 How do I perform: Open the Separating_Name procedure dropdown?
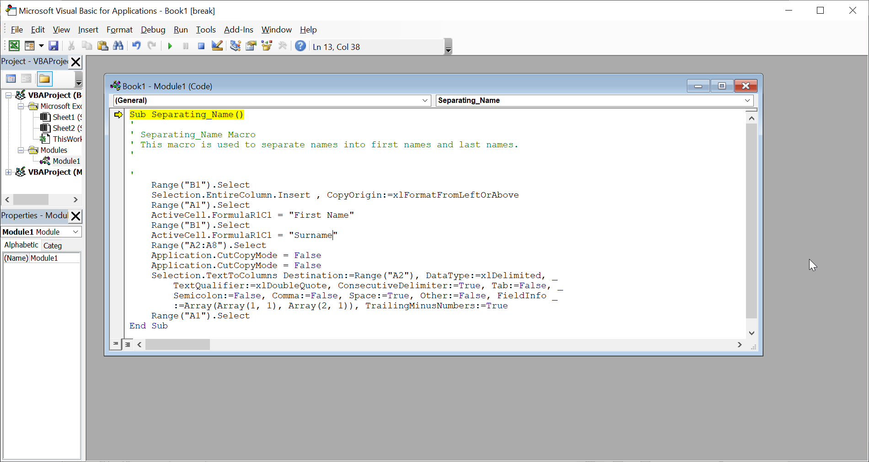coord(747,101)
